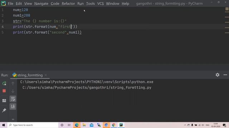The image size is (229, 128).
Task: Open the File menu
Action: click(x=10, y=4)
